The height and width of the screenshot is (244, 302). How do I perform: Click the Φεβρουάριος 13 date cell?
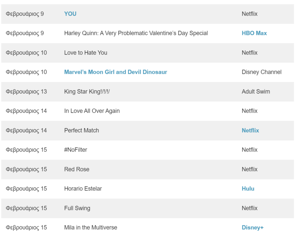tap(26, 92)
